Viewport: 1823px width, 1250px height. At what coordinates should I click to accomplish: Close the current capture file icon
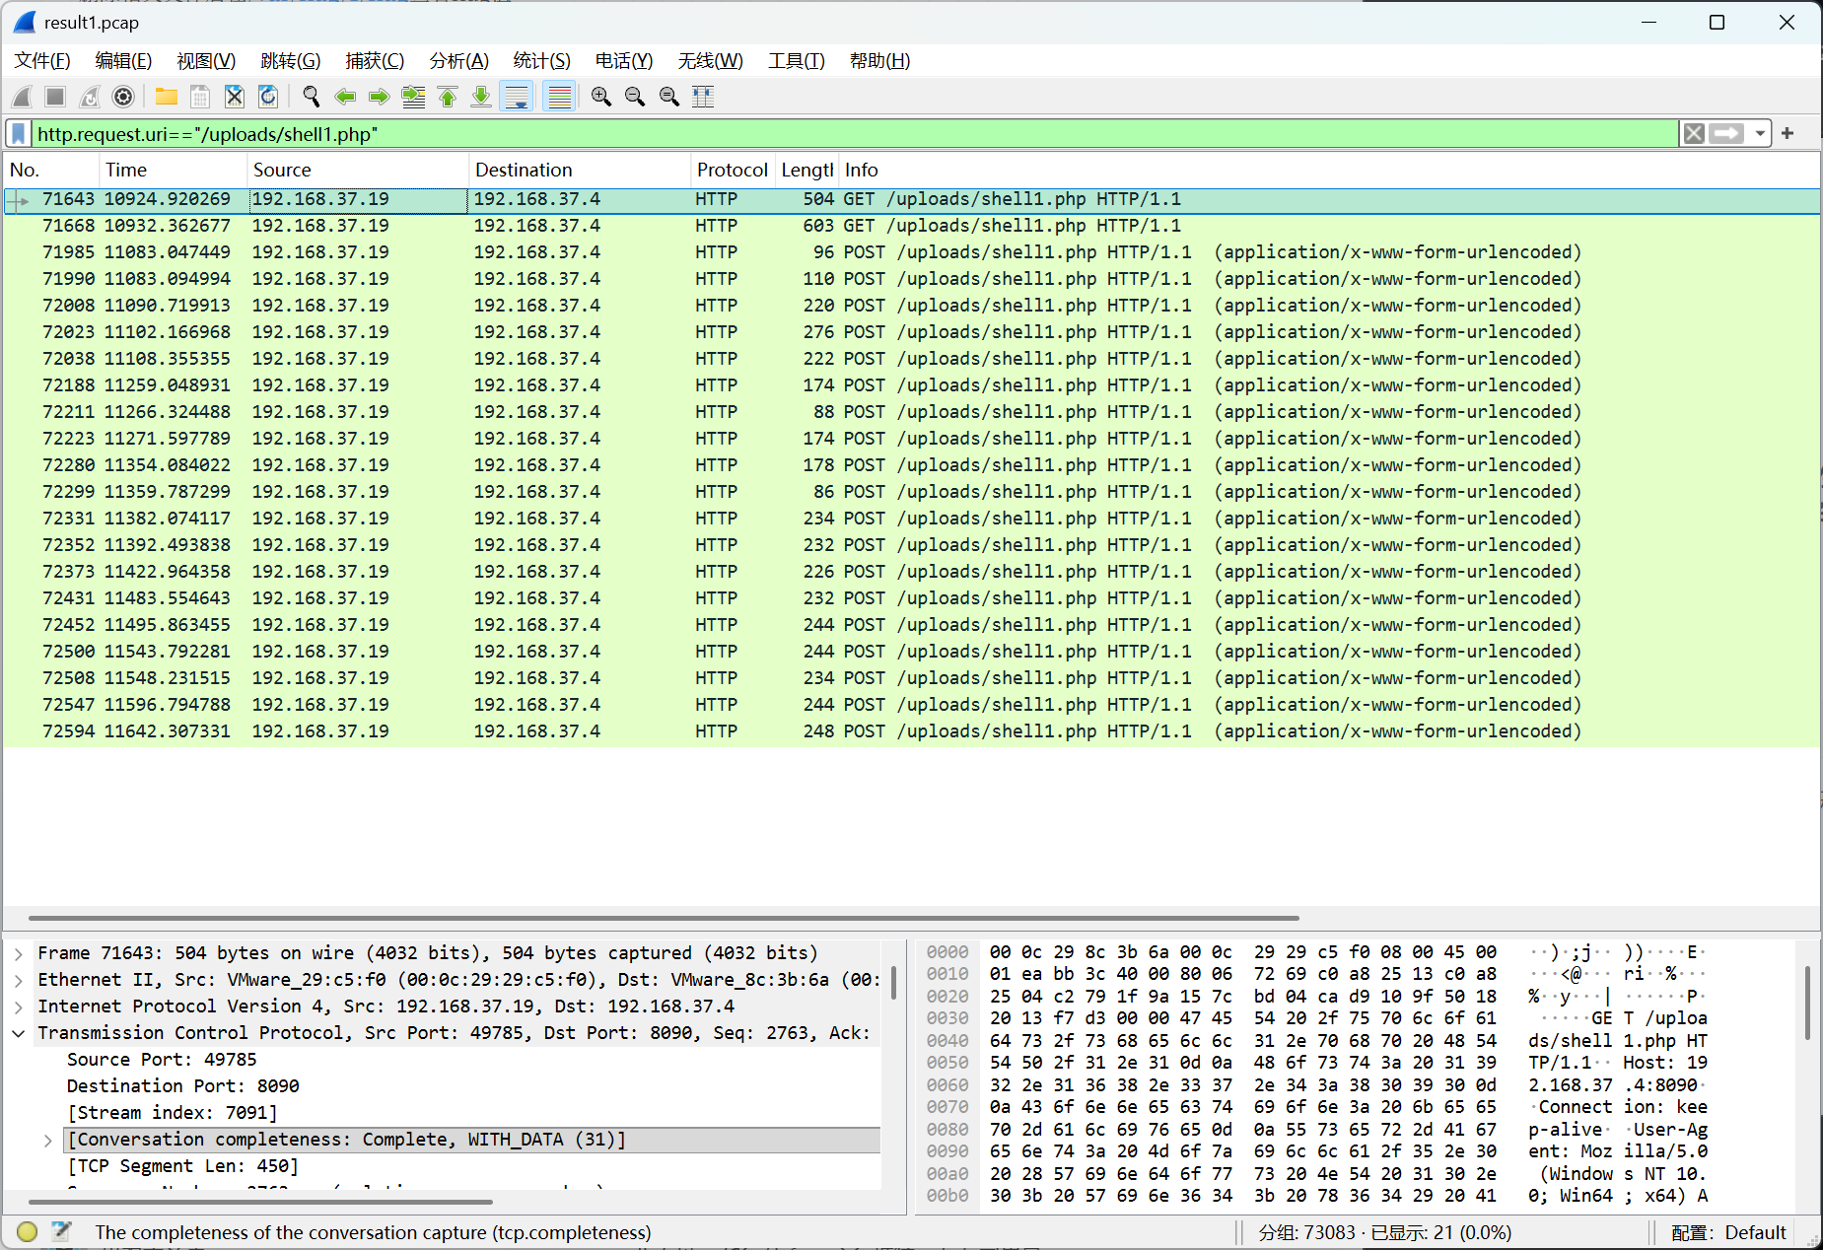(x=234, y=97)
